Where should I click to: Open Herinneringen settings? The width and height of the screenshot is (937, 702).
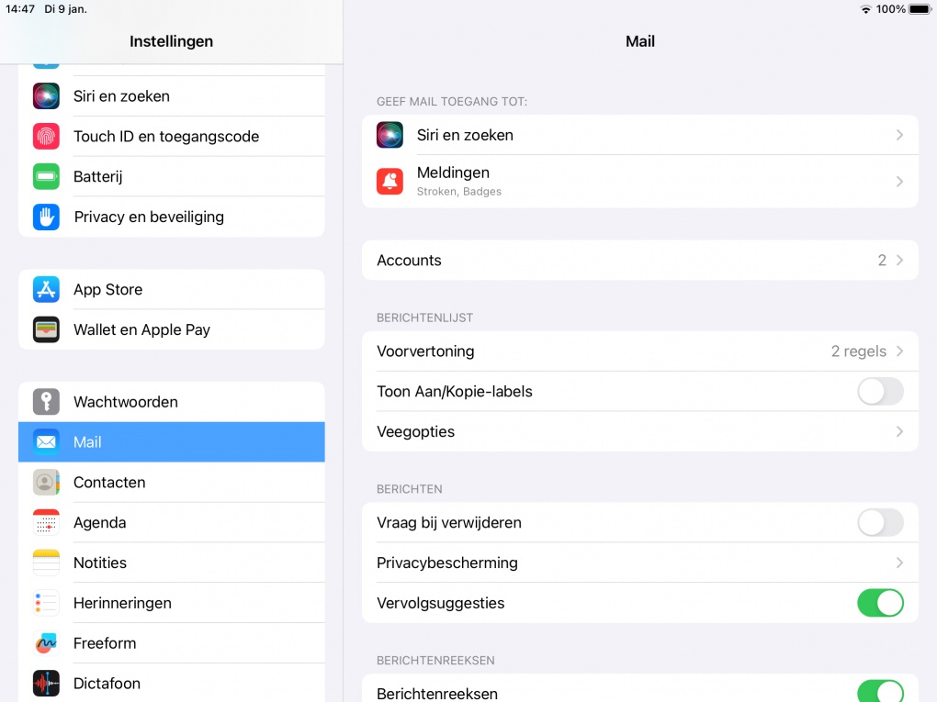(172, 603)
